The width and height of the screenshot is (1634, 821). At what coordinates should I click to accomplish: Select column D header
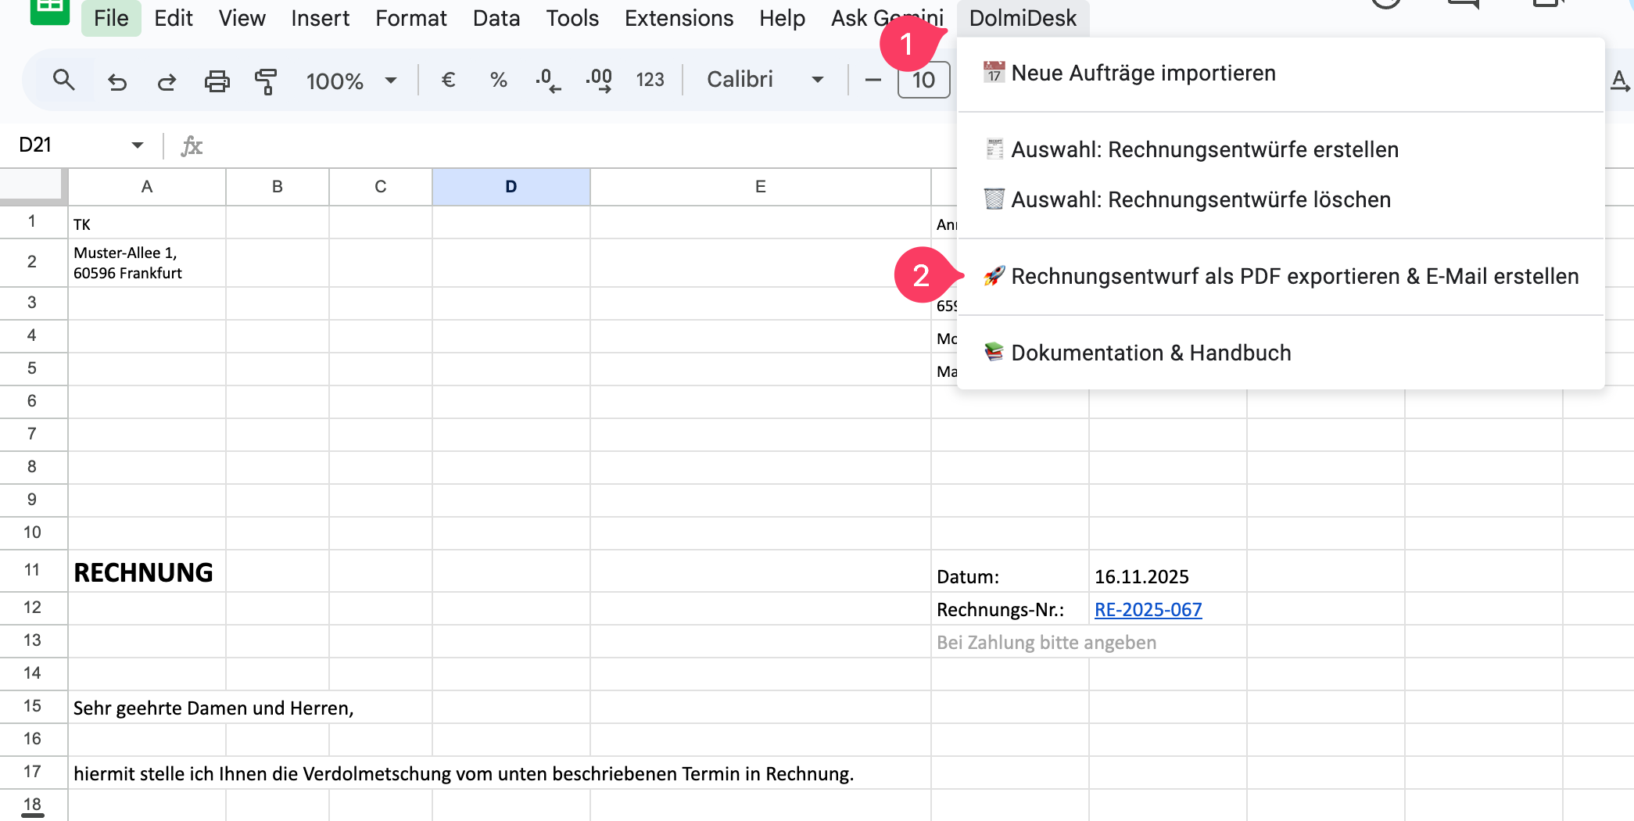click(x=511, y=187)
